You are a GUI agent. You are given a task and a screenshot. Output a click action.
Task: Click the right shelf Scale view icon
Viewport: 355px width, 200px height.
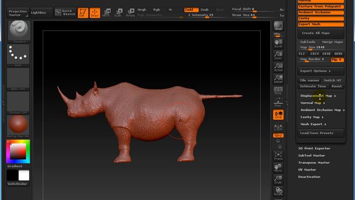pos(278,179)
